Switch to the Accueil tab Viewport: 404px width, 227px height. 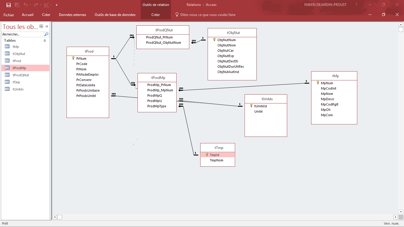(x=28, y=15)
